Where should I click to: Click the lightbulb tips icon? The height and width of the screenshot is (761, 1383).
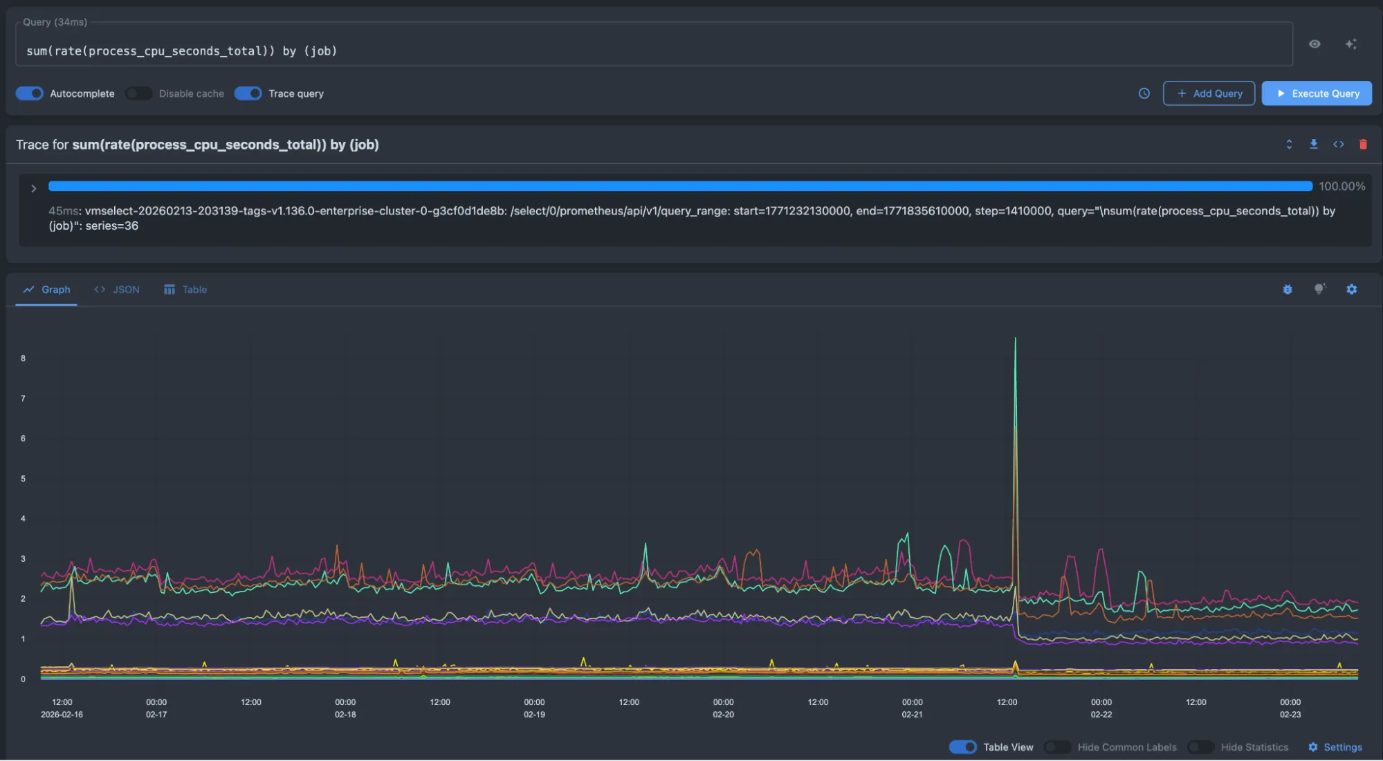click(1319, 289)
